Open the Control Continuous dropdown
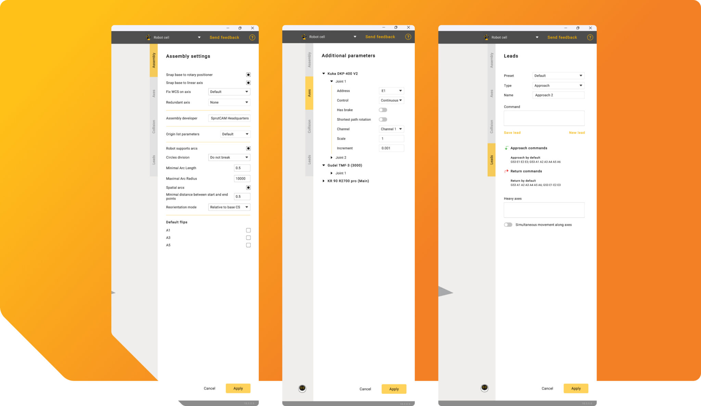Screen dimensions: 701x406 pyautogui.click(x=391, y=101)
